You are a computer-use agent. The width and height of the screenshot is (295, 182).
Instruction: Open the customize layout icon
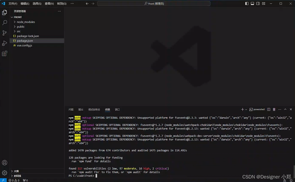click(264, 4)
